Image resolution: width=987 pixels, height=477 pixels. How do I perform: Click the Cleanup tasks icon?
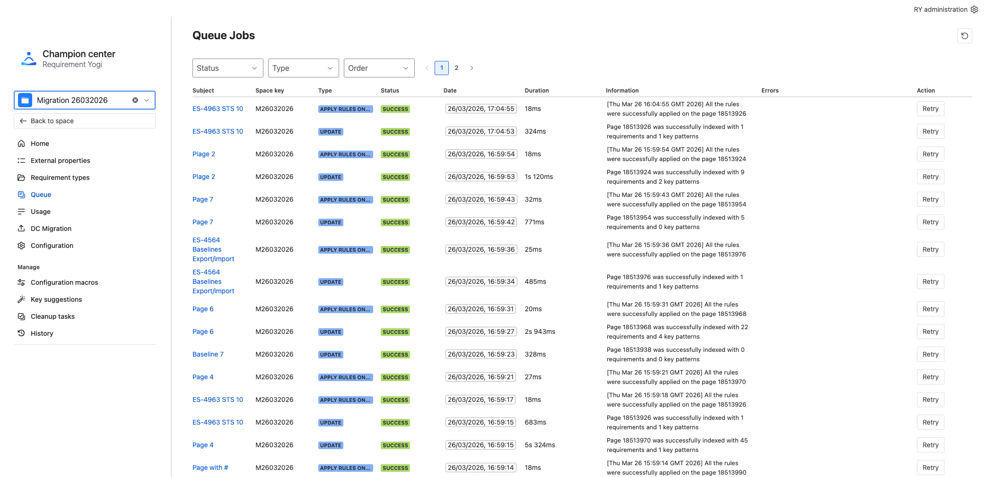[x=21, y=316]
